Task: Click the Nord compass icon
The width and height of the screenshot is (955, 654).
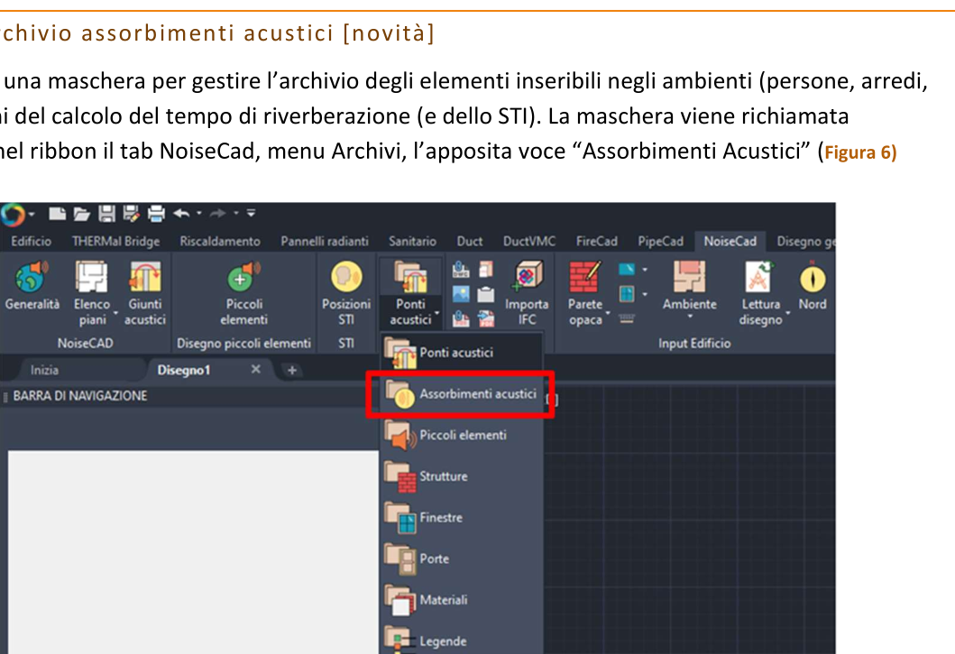Action: [x=813, y=279]
